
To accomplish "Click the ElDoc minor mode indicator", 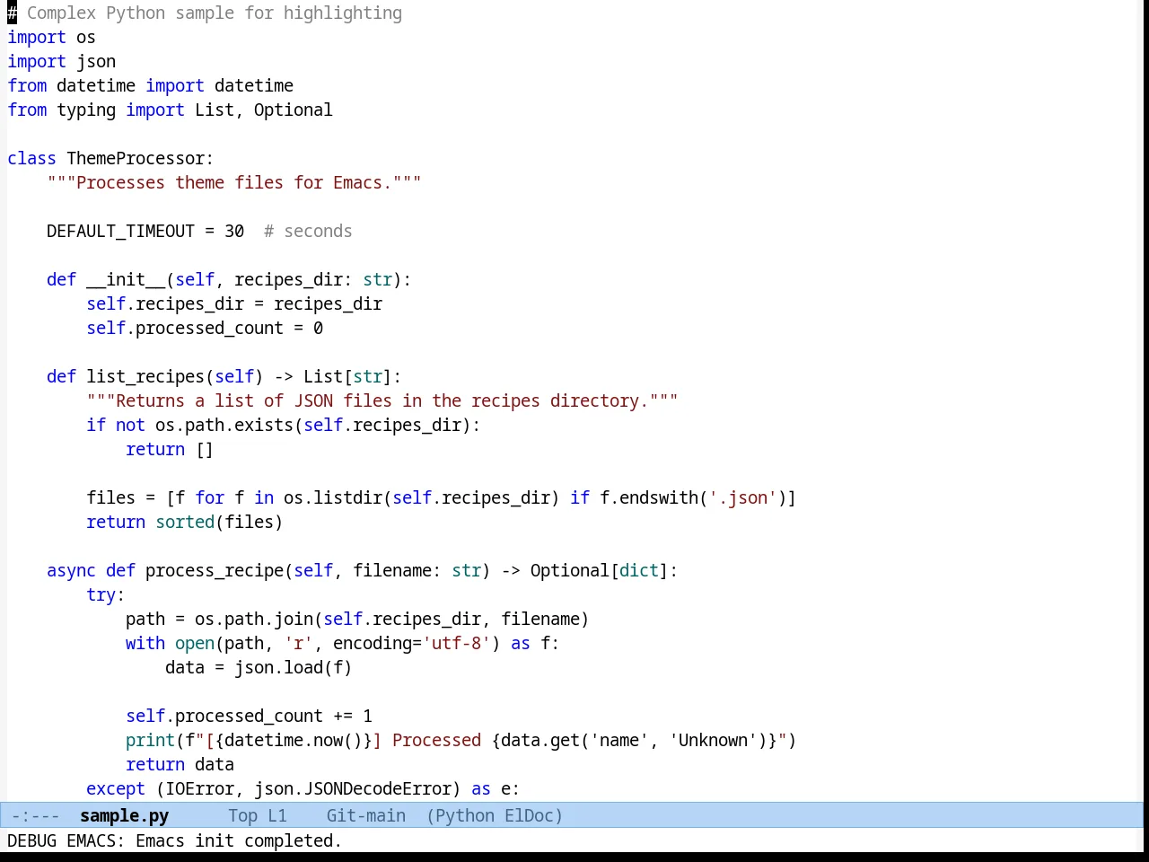I will click(x=529, y=815).
